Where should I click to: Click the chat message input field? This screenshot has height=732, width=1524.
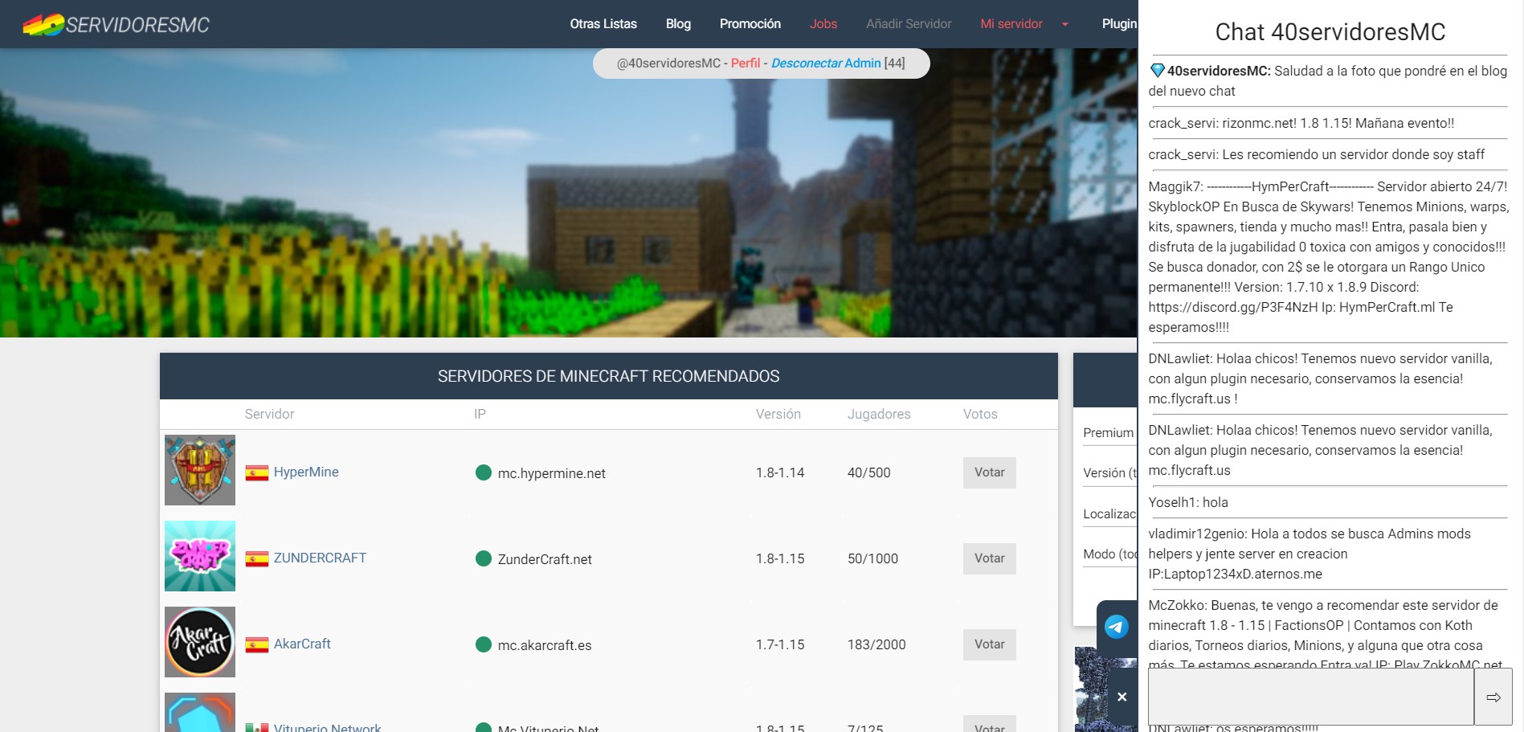tap(1311, 697)
